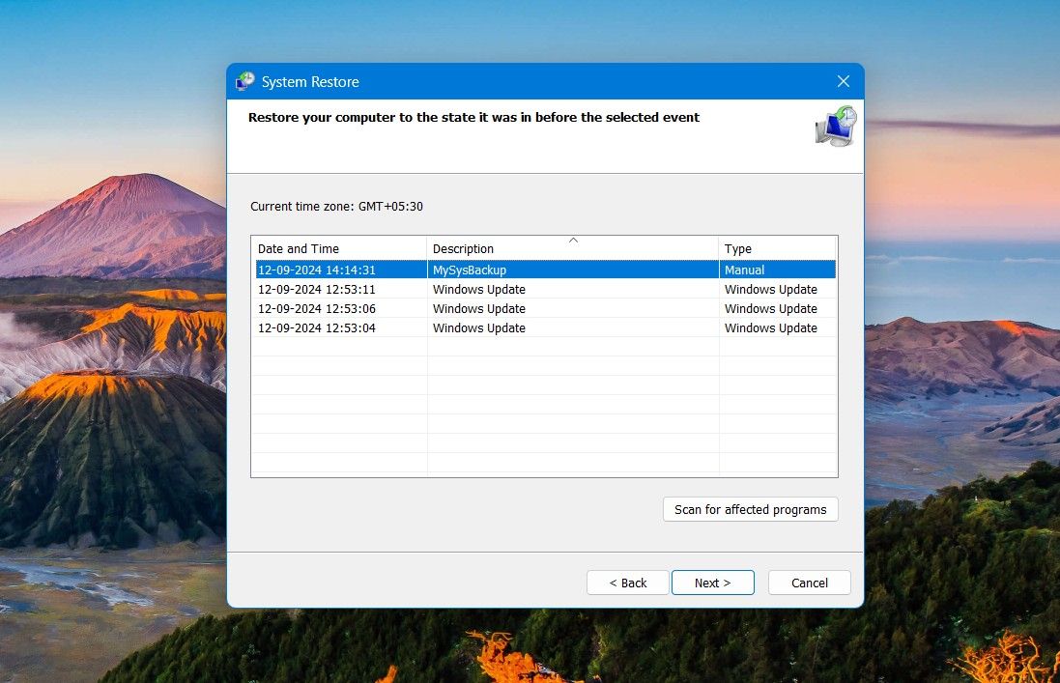Select the MySysBackup restore point

470,270
